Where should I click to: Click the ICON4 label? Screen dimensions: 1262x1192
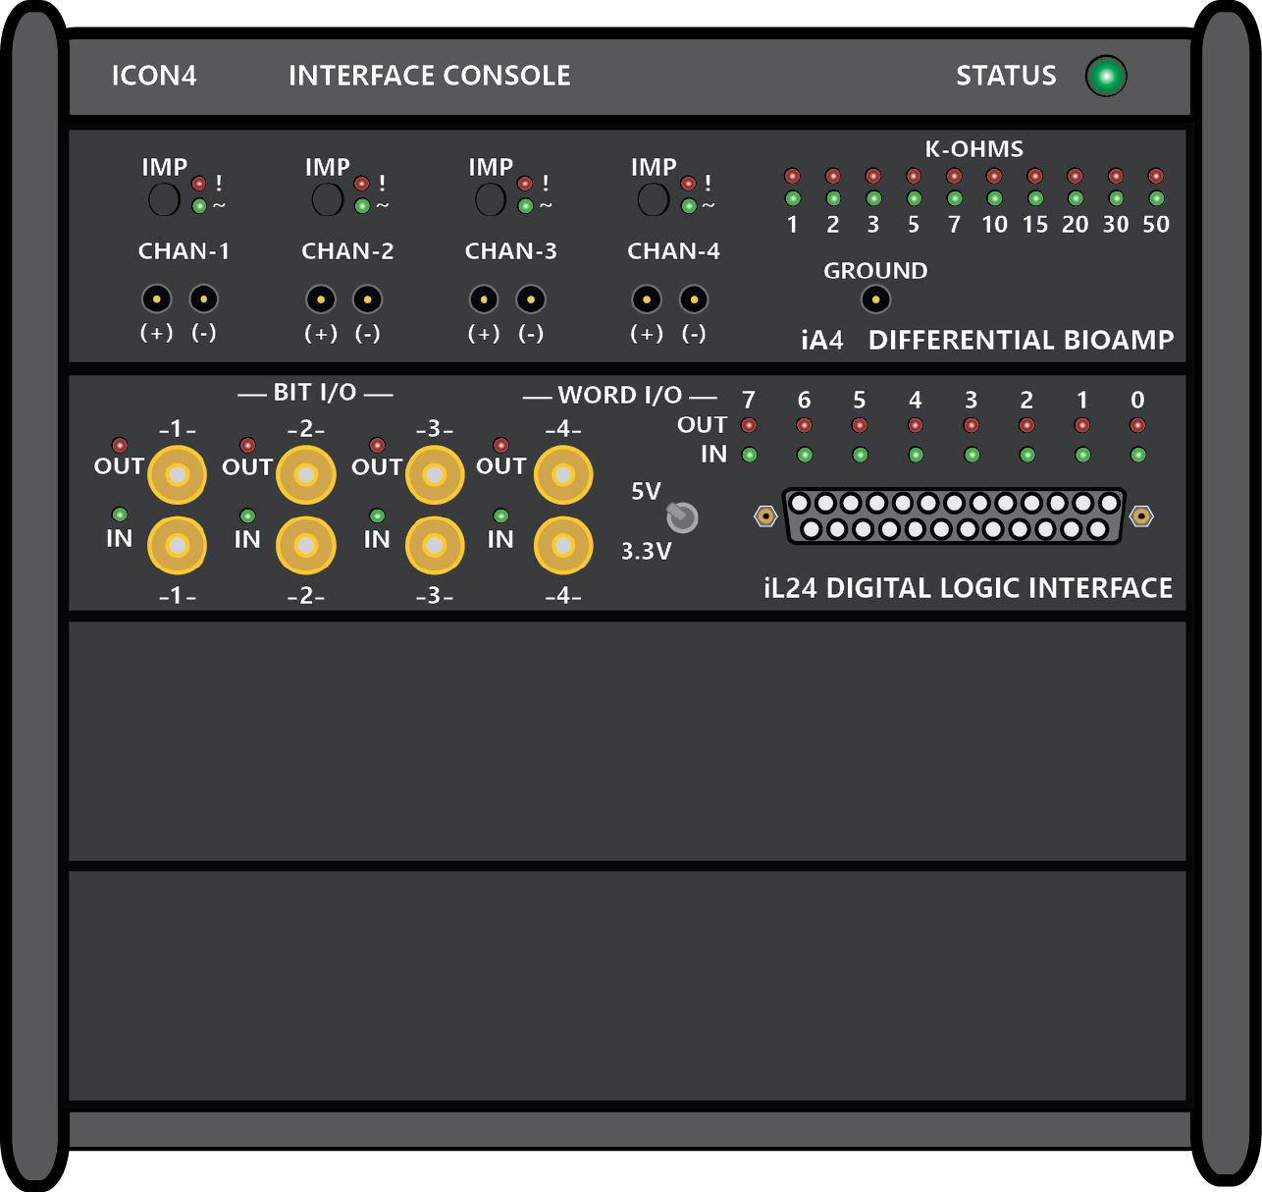pos(154,76)
